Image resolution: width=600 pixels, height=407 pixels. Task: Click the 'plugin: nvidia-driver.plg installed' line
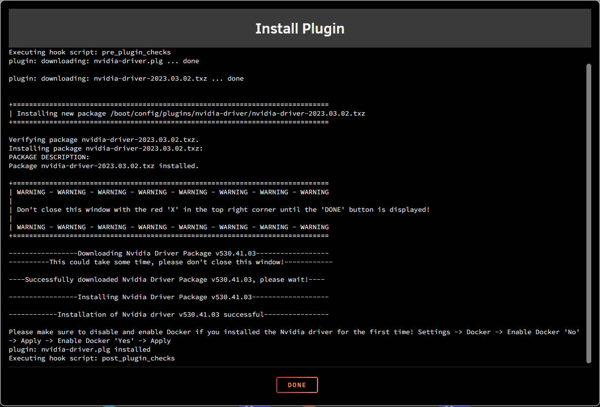coord(80,350)
